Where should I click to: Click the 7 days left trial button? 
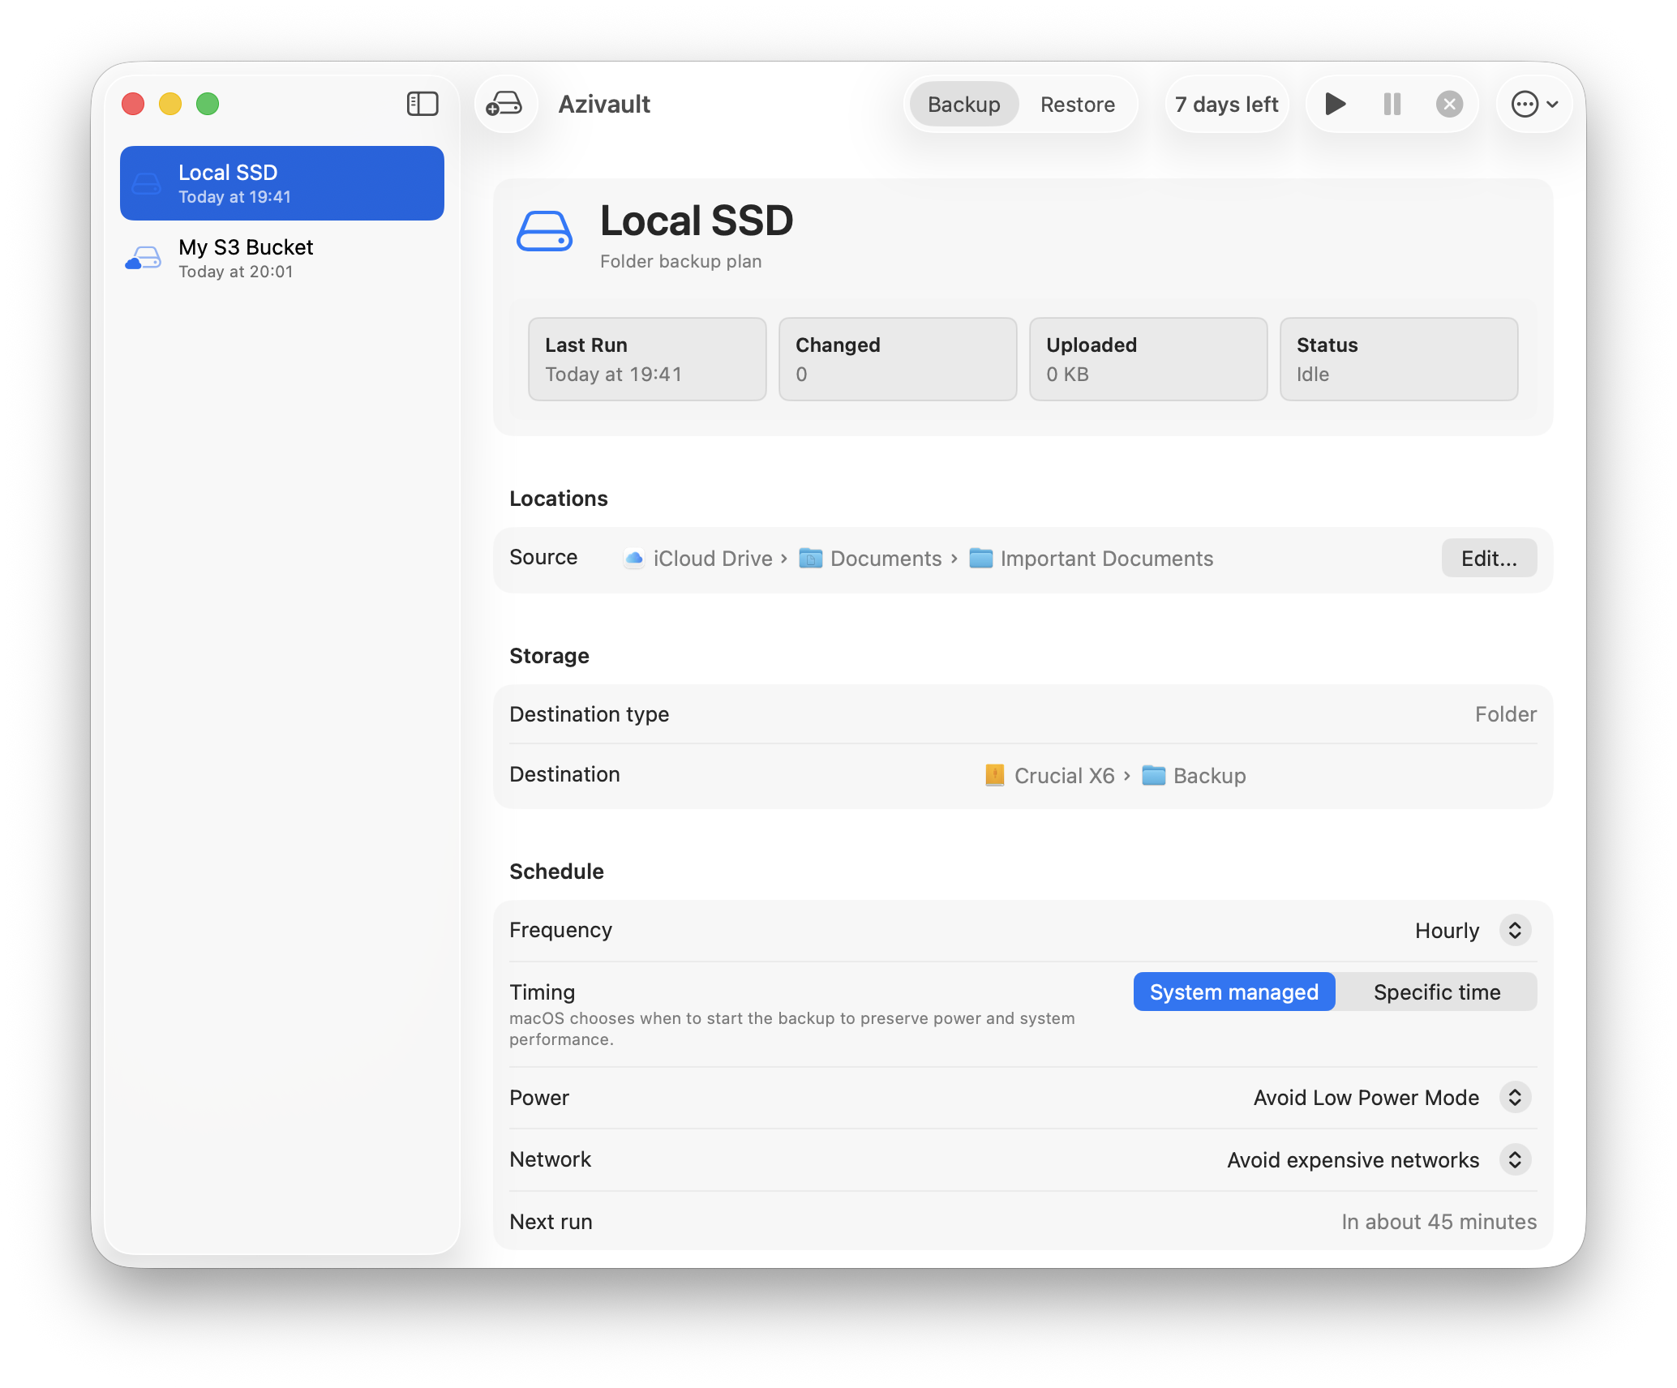coord(1226,104)
